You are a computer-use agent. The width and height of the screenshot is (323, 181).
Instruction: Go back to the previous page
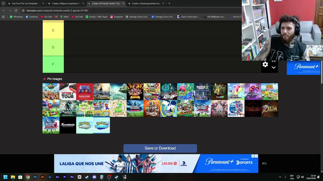coord(4,11)
